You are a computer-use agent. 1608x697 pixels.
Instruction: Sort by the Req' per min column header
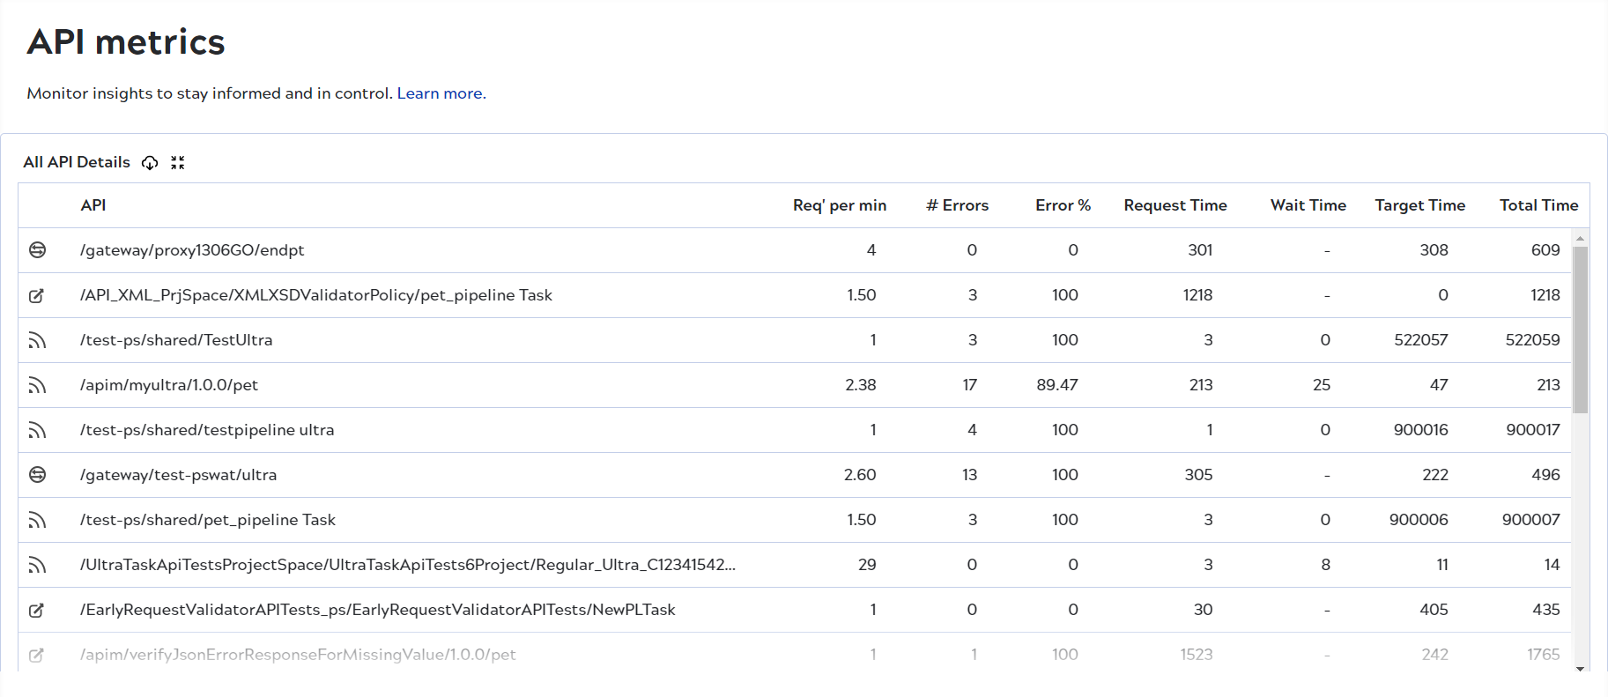coord(839,205)
